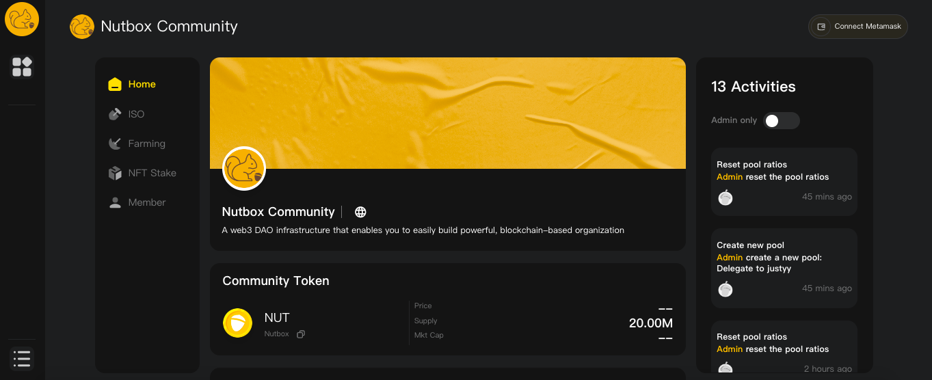Click the web3 DAO infrastructure description text

tap(423, 230)
